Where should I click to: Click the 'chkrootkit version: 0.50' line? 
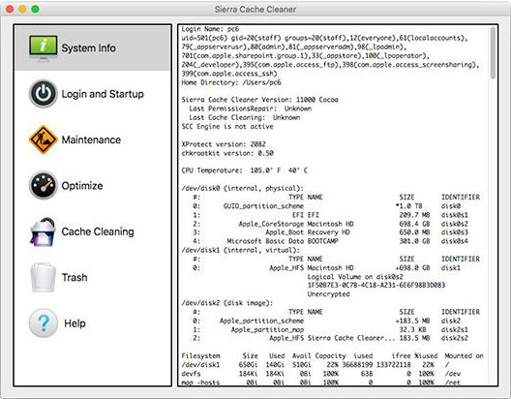tap(227, 153)
